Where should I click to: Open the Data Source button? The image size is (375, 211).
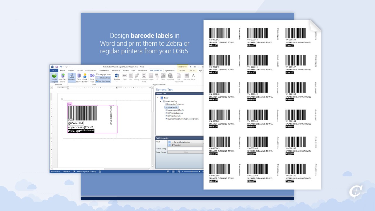coord(79,78)
